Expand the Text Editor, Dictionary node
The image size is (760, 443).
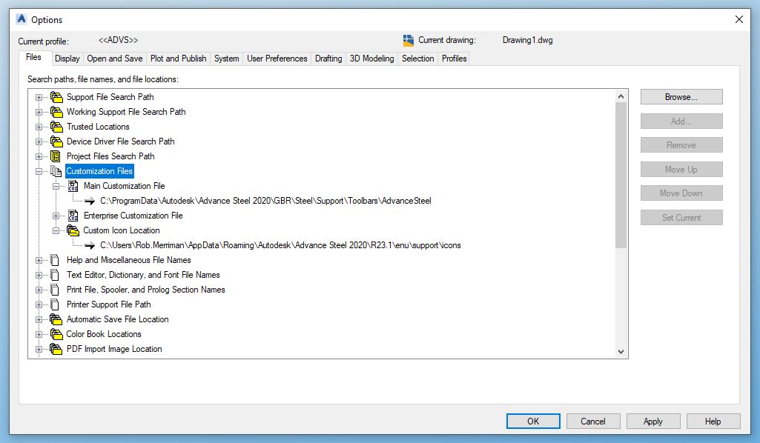pos(40,275)
